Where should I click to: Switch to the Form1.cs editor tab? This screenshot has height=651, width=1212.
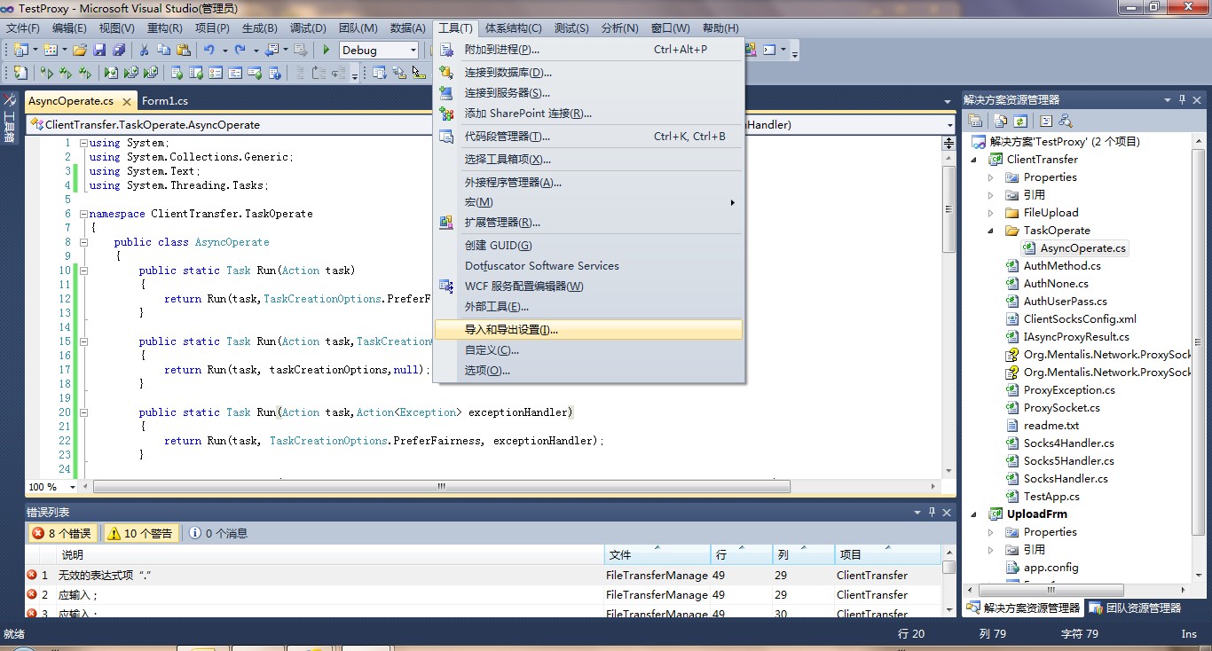(165, 101)
